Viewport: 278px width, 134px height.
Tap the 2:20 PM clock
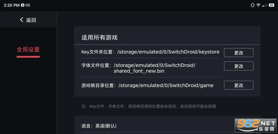coord(11,5)
